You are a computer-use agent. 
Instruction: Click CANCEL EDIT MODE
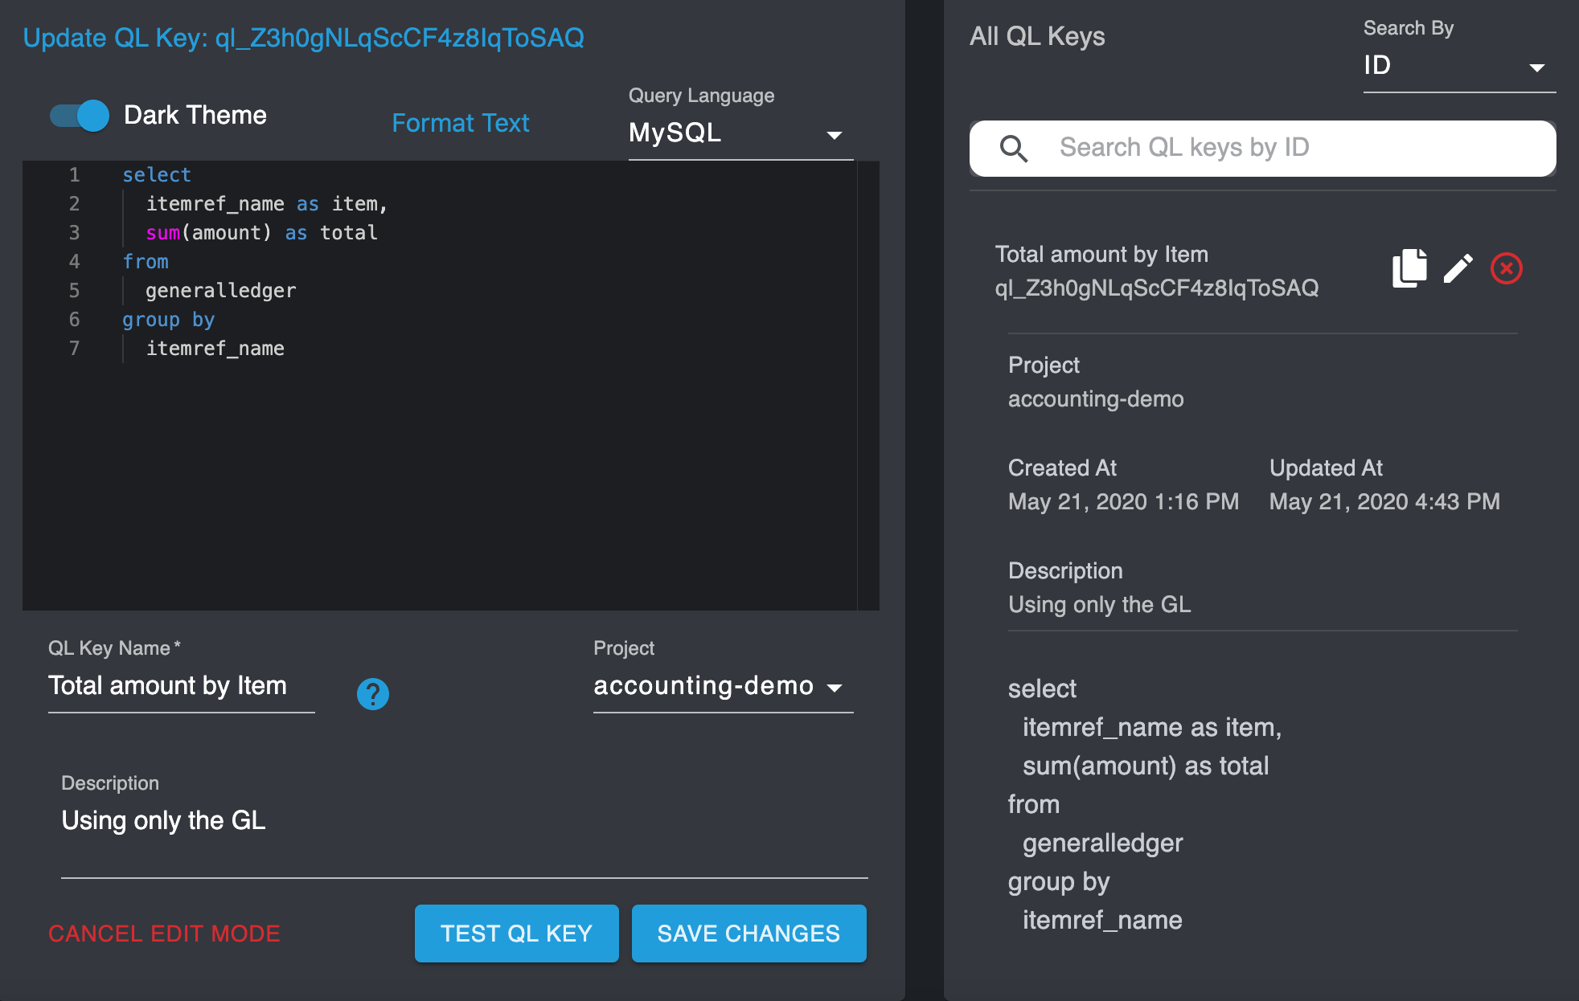coord(164,934)
